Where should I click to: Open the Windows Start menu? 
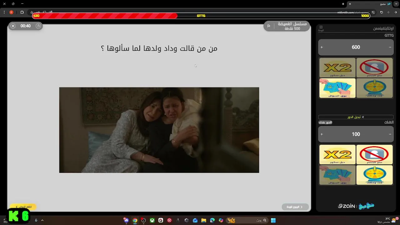coord(273,220)
